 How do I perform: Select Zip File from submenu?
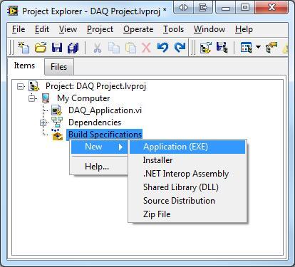pyautogui.click(x=187, y=214)
